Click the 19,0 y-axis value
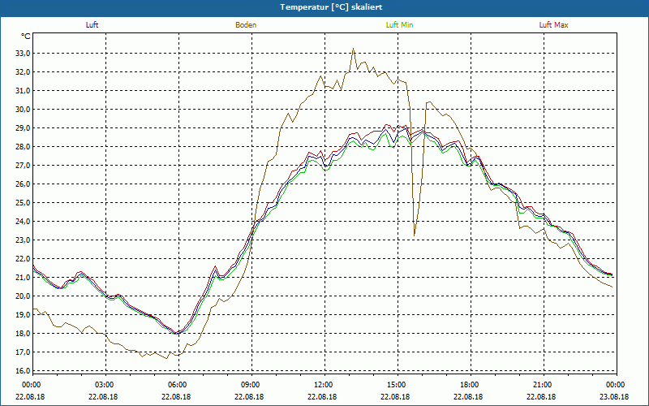Viewport: 649px width, 406px height. click(x=23, y=314)
